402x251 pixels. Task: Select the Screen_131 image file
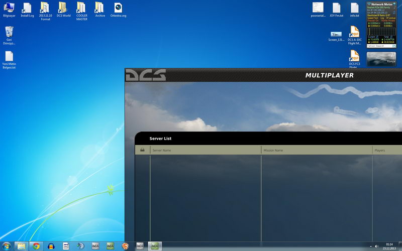(x=336, y=36)
